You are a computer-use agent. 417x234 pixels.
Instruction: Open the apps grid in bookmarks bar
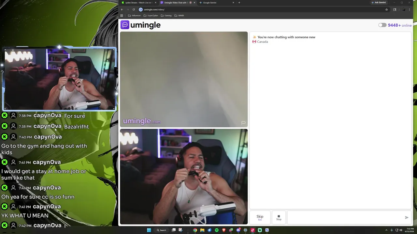click(122, 16)
